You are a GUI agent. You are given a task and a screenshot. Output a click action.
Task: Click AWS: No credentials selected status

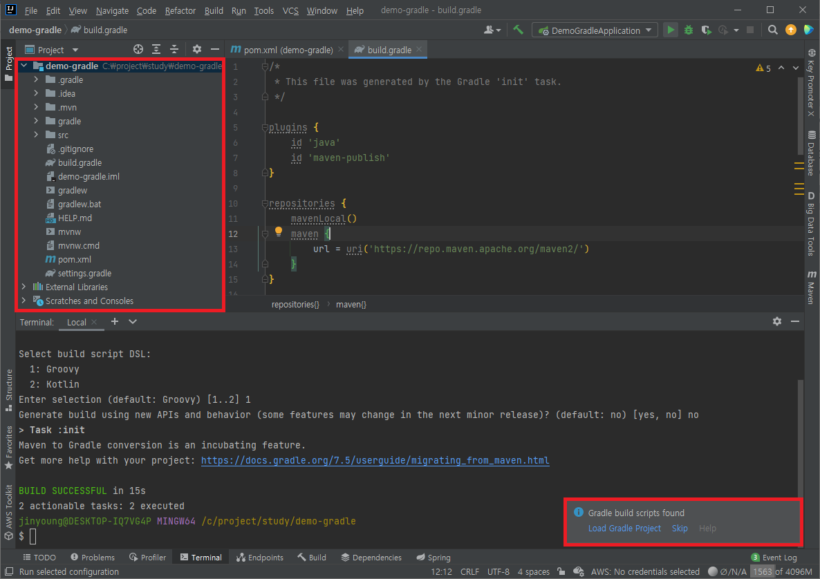[645, 571]
